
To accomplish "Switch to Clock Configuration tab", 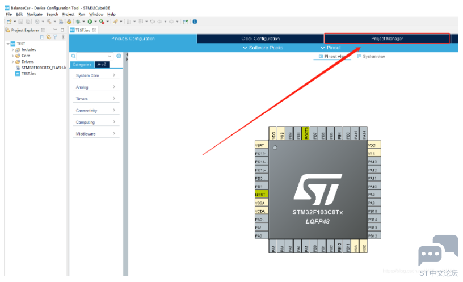I will (x=260, y=39).
